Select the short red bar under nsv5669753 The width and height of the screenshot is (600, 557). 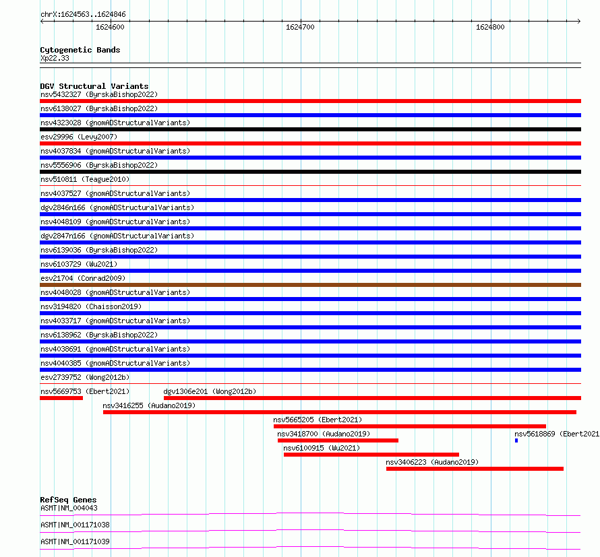coord(61,398)
